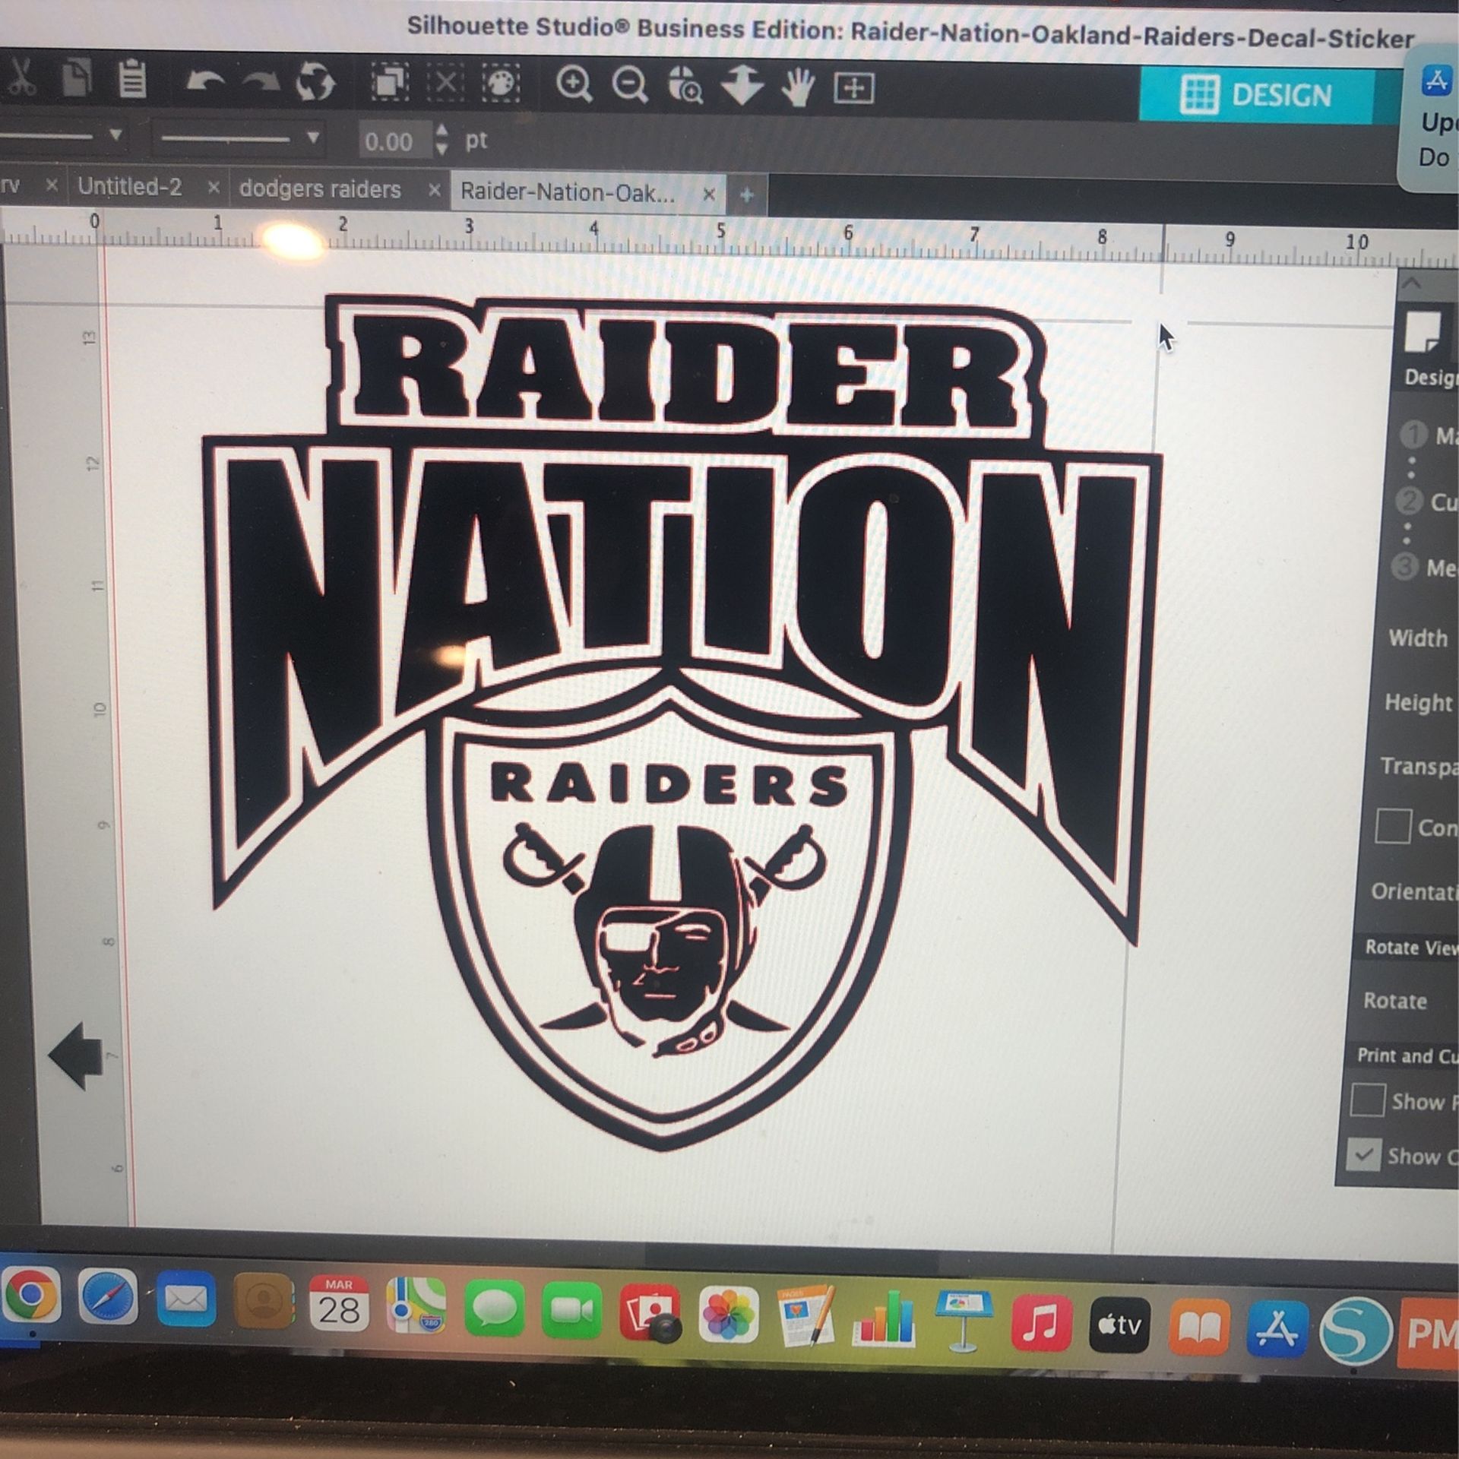Image resolution: width=1459 pixels, height=1459 pixels.
Task: Close the dodgers raiders tab
Action: tap(434, 190)
